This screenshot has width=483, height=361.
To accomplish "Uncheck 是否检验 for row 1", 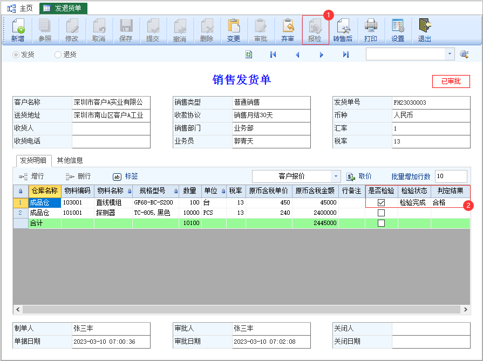I will [382, 203].
